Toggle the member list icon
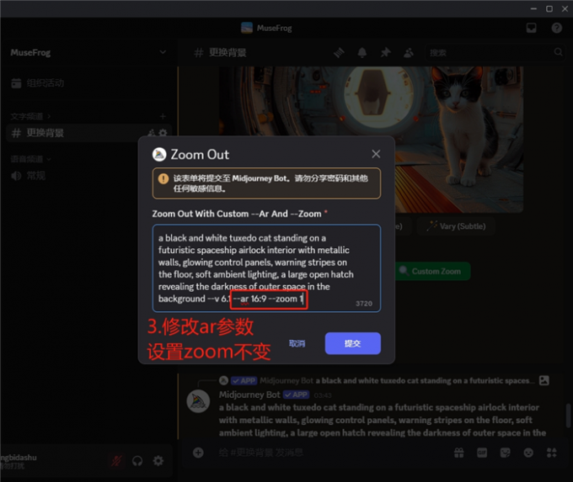This screenshot has width=573, height=482. [408, 53]
